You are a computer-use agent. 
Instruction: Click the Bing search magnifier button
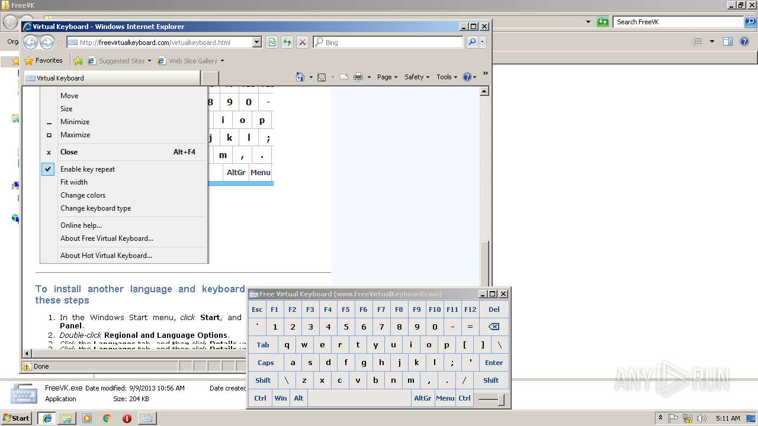(472, 42)
